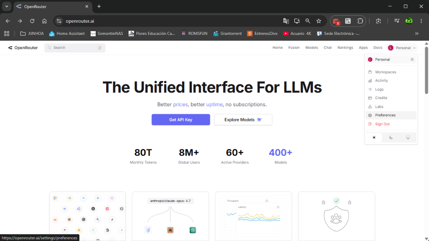The width and height of the screenshot is (429, 241).
Task: Focus the OpenRouter search field
Action: [x=75, y=48]
